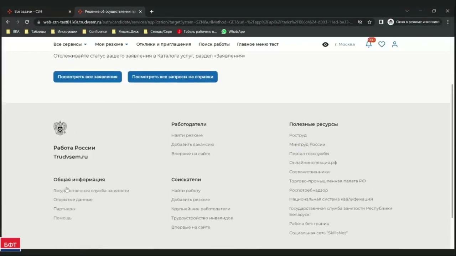Click browser forward arrow
456x256 pixels.
tap(17, 22)
